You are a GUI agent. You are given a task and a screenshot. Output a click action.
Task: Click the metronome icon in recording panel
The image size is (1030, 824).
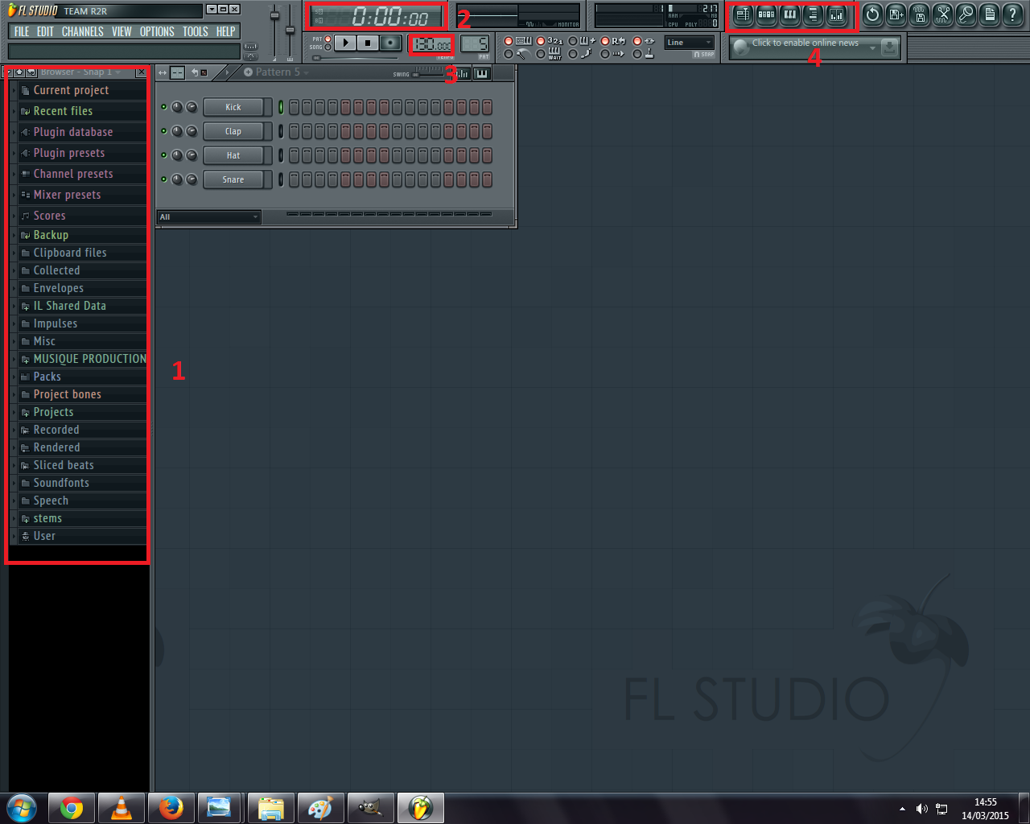523,54
